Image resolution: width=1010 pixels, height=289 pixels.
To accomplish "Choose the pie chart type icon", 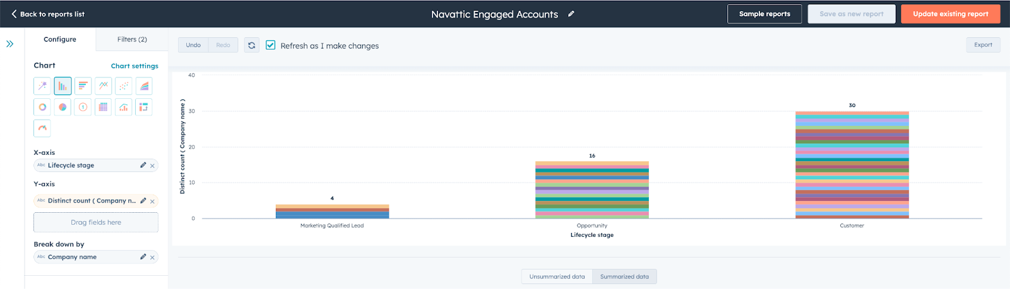I will coord(62,107).
